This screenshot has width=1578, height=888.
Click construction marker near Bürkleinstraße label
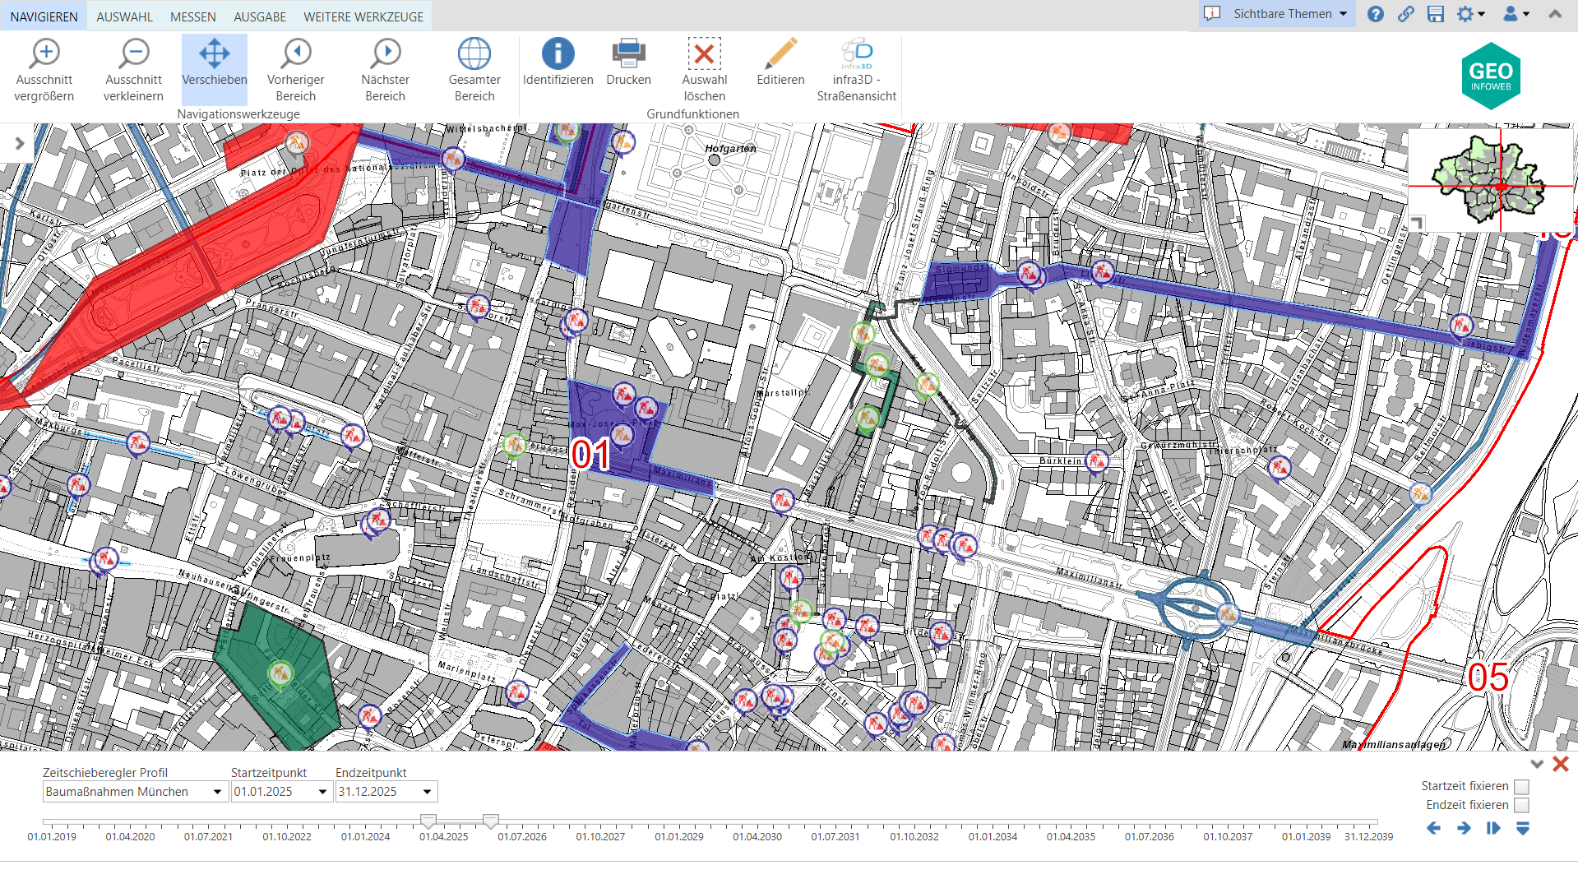tap(1097, 462)
